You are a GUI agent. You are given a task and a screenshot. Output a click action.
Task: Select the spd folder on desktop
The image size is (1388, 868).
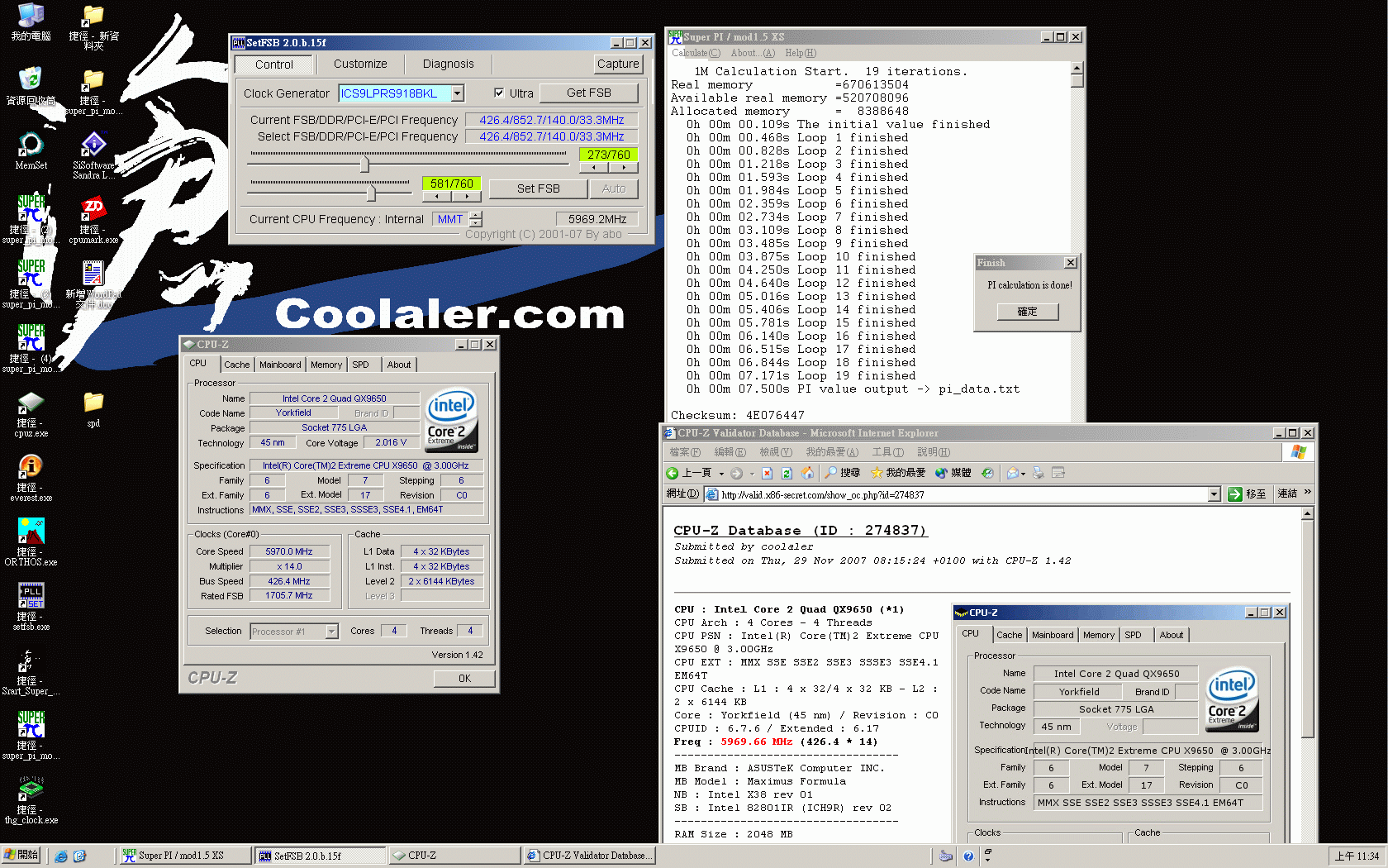coord(93,408)
